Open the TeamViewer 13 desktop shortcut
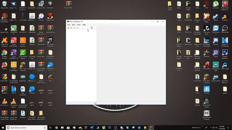The image size is (232, 130). (x=216, y=30)
